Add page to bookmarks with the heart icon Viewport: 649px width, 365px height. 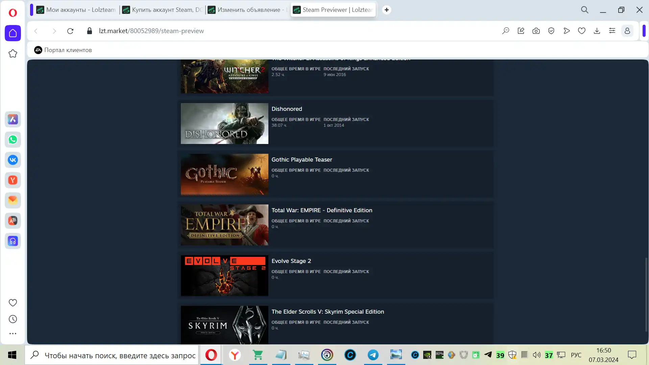(582, 31)
